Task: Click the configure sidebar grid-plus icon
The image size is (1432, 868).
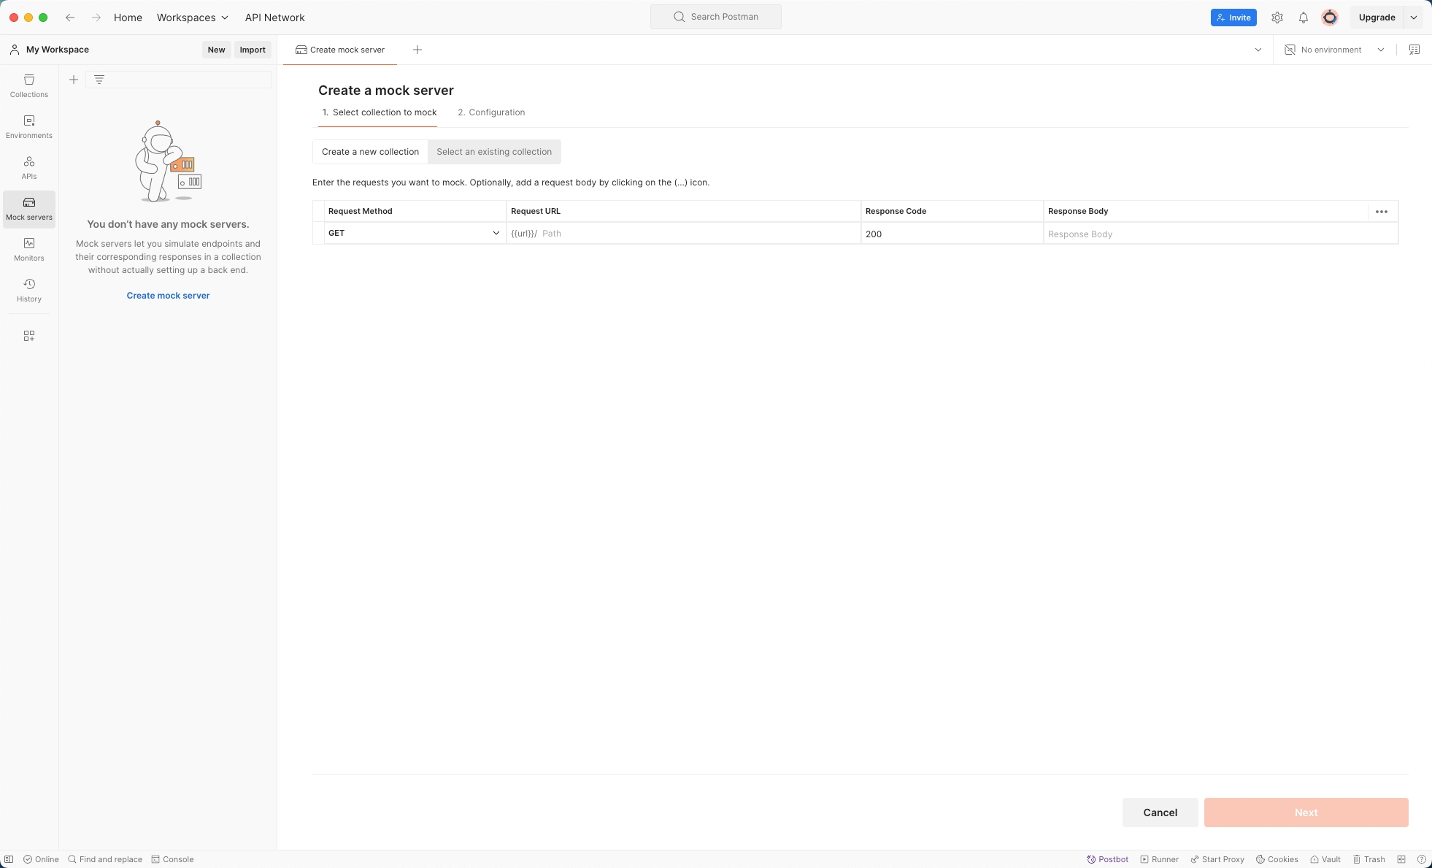Action: (29, 336)
